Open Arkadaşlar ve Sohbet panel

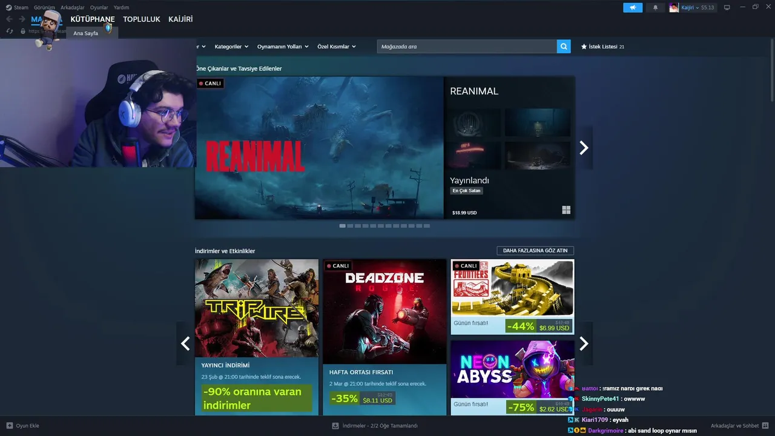click(x=734, y=426)
